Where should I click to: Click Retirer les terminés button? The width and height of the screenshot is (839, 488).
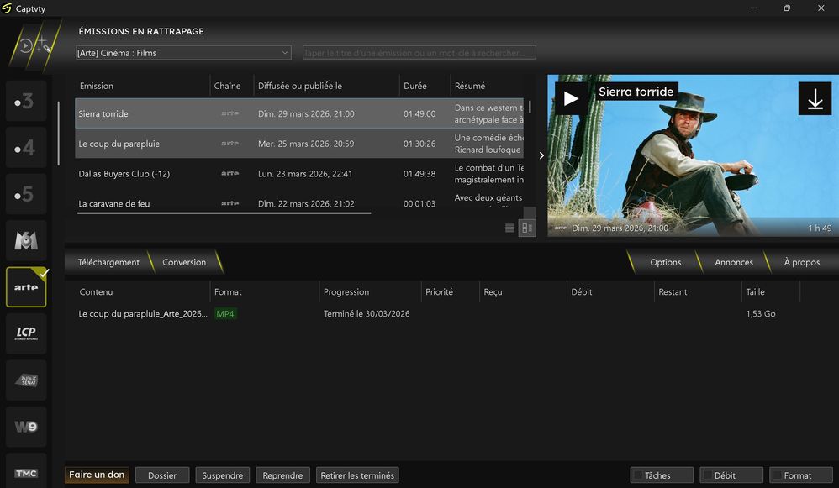tap(357, 475)
